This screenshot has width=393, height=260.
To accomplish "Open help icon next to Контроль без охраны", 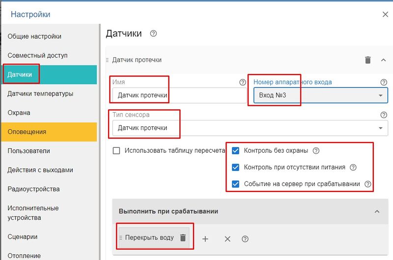I will pyautogui.click(x=316, y=151).
